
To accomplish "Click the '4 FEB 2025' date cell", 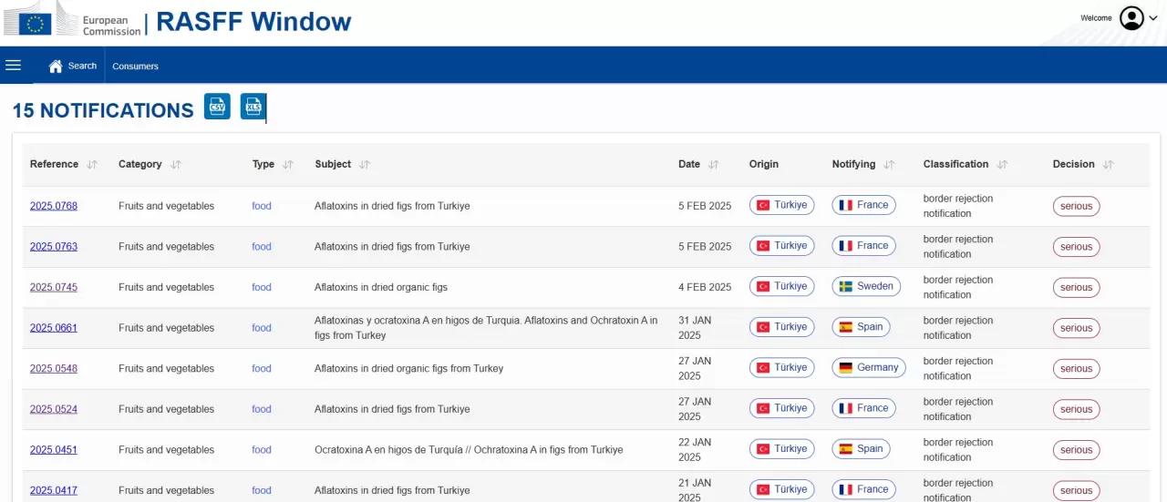I will [705, 287].
